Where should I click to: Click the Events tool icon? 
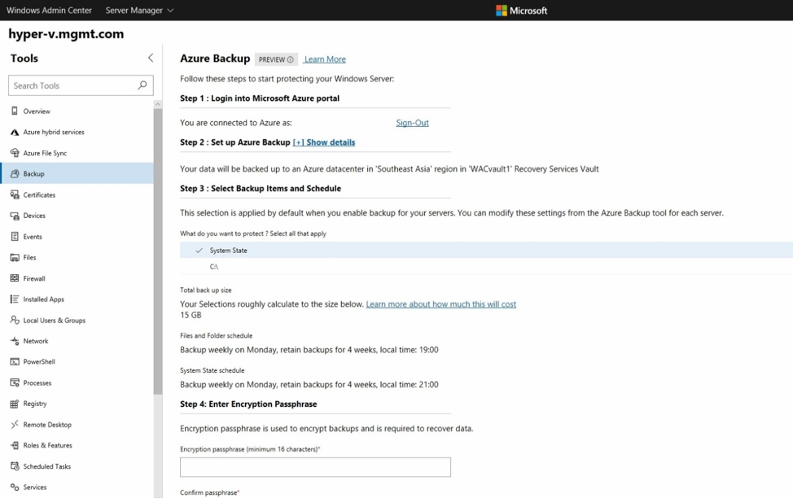point(15,236)
